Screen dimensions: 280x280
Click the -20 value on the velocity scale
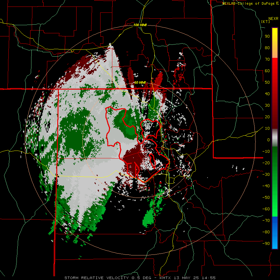266,163
